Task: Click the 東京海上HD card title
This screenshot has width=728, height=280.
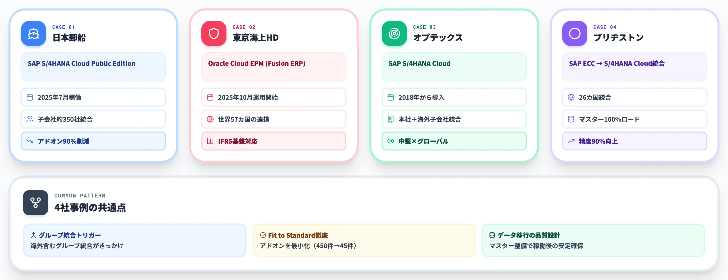Action: [x=255, y=38]
